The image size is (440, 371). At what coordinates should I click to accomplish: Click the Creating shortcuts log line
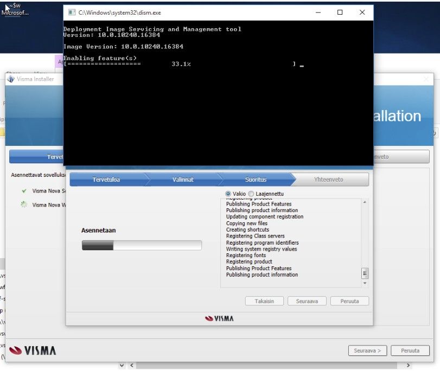(x=247, y=229)
